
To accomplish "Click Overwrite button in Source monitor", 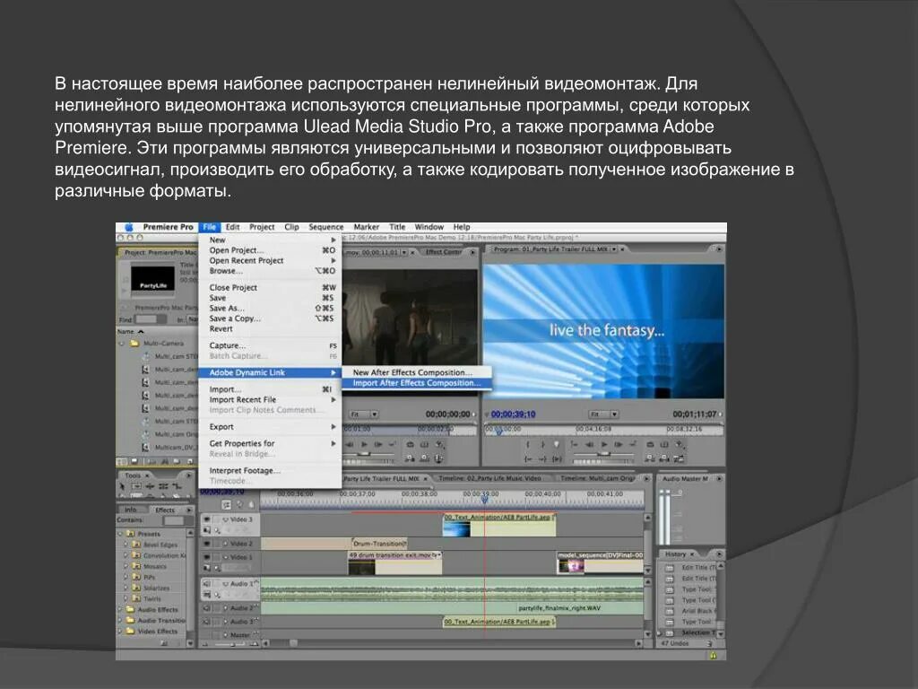I will 424,458.
